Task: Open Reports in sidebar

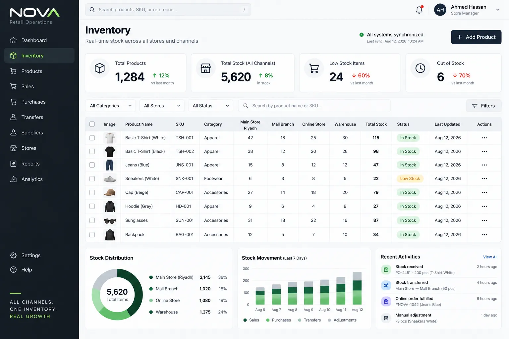Action: click(39, 164)
